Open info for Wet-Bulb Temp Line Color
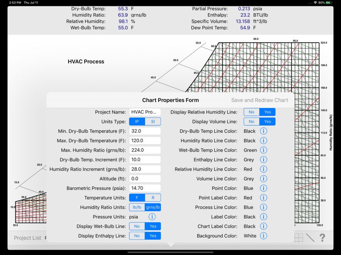This screenshot has height=255, width=341. [263, 150]
